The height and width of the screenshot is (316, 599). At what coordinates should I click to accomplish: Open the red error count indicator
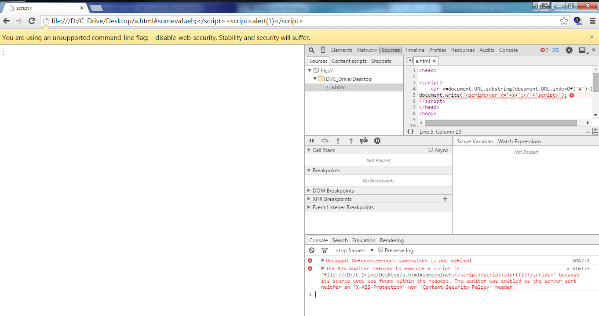click(x=544, y=50)
